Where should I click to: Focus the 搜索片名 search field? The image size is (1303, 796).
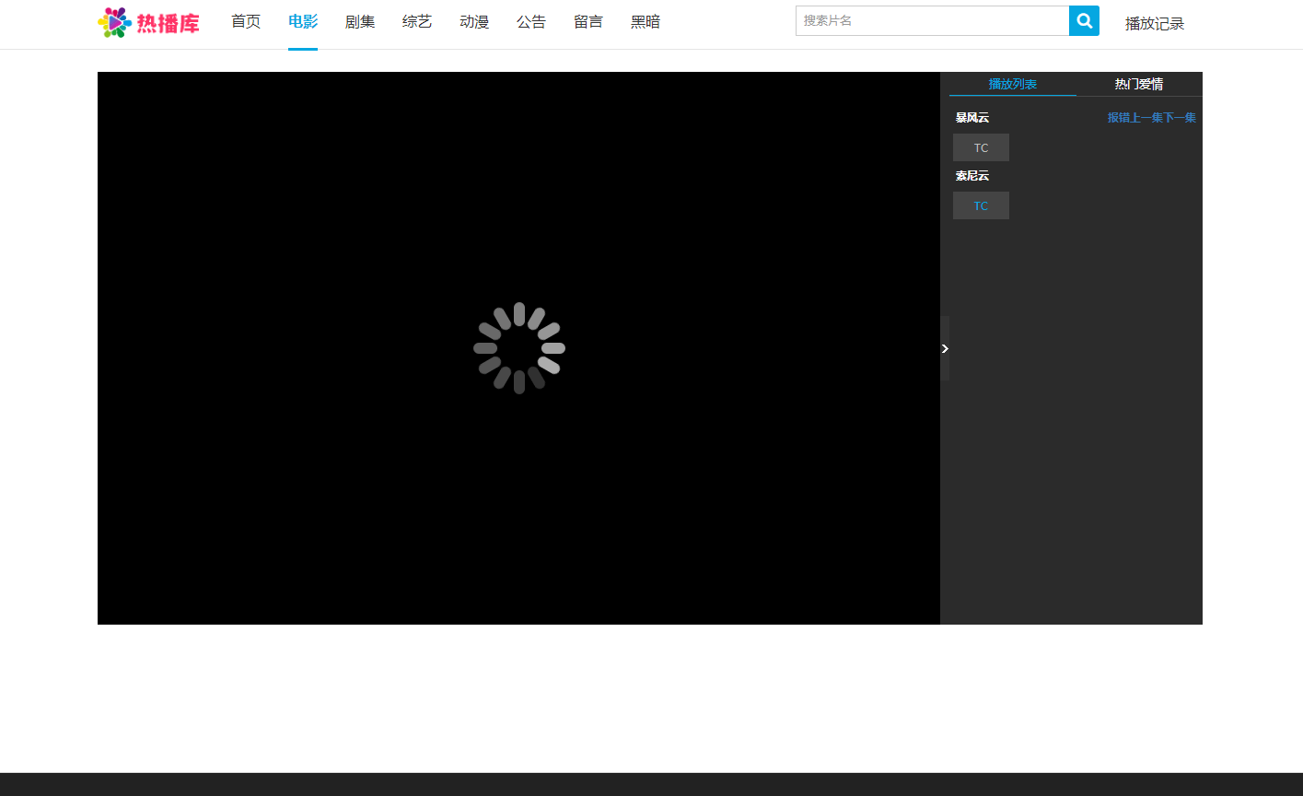click(x=932, y=20)
